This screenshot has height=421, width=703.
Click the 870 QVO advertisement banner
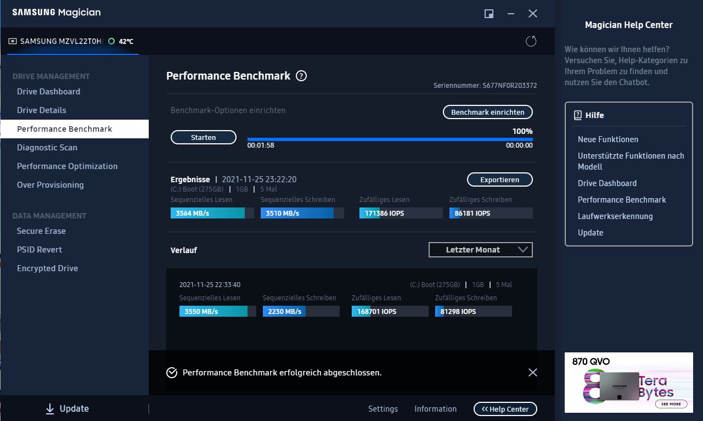coord(629,383)
